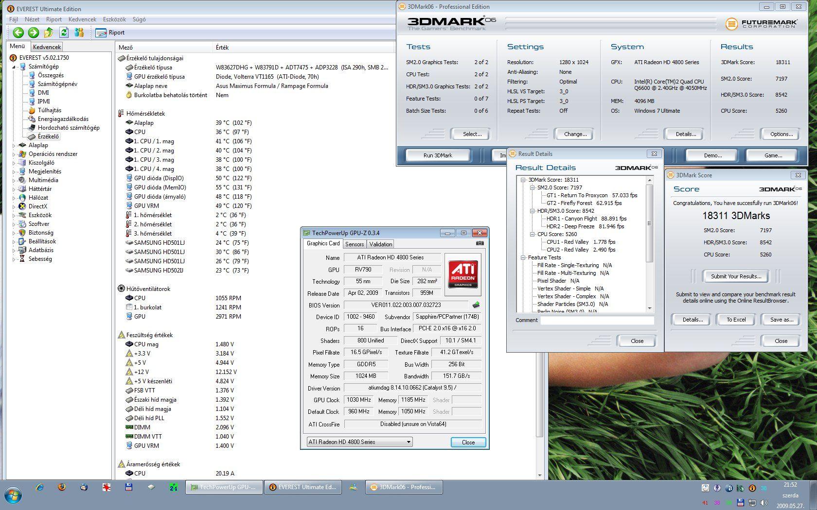Expand the Operációs rendszer tree node
This screenshot has height=510, width=817.
14,154
